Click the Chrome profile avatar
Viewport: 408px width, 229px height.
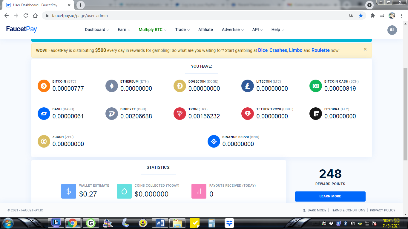click(x=392, y=16)
